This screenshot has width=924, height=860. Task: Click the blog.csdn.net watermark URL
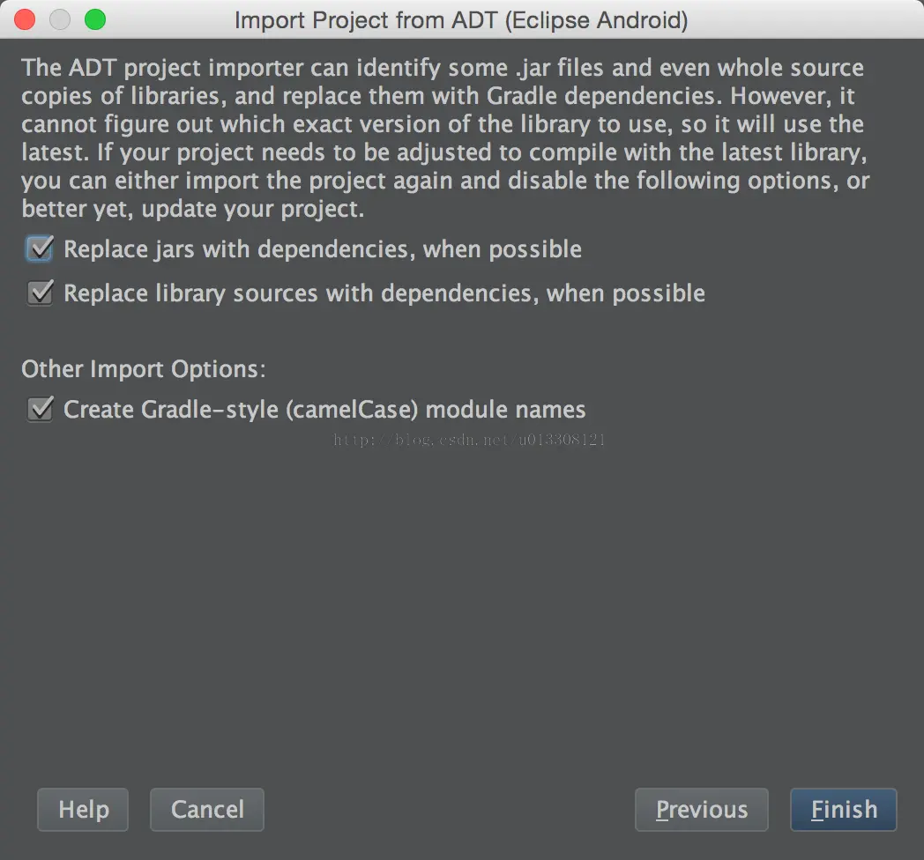469,440
